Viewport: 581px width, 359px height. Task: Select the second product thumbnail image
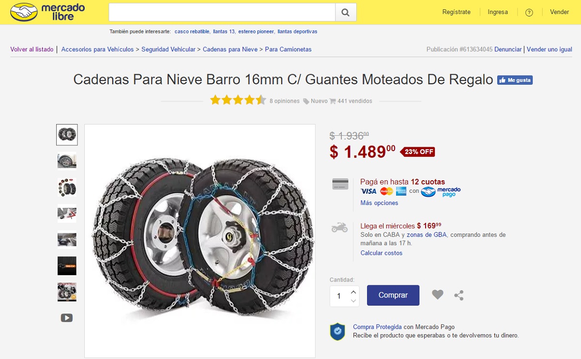point(67,161)
